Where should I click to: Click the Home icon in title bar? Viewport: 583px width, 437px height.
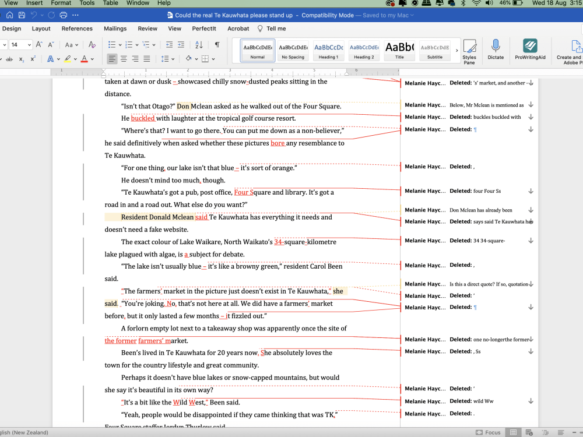pyautogui.click(x=10, y=15)
